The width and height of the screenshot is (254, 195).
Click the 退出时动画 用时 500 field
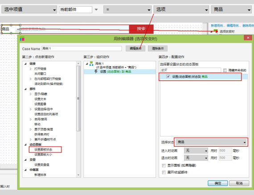pyautogui.click(x=225, y=158)
